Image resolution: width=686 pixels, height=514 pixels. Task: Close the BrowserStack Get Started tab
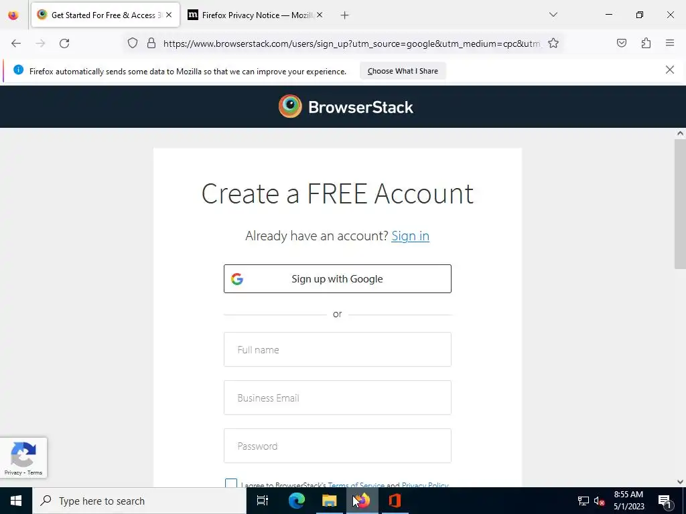[x=169, y=15]
